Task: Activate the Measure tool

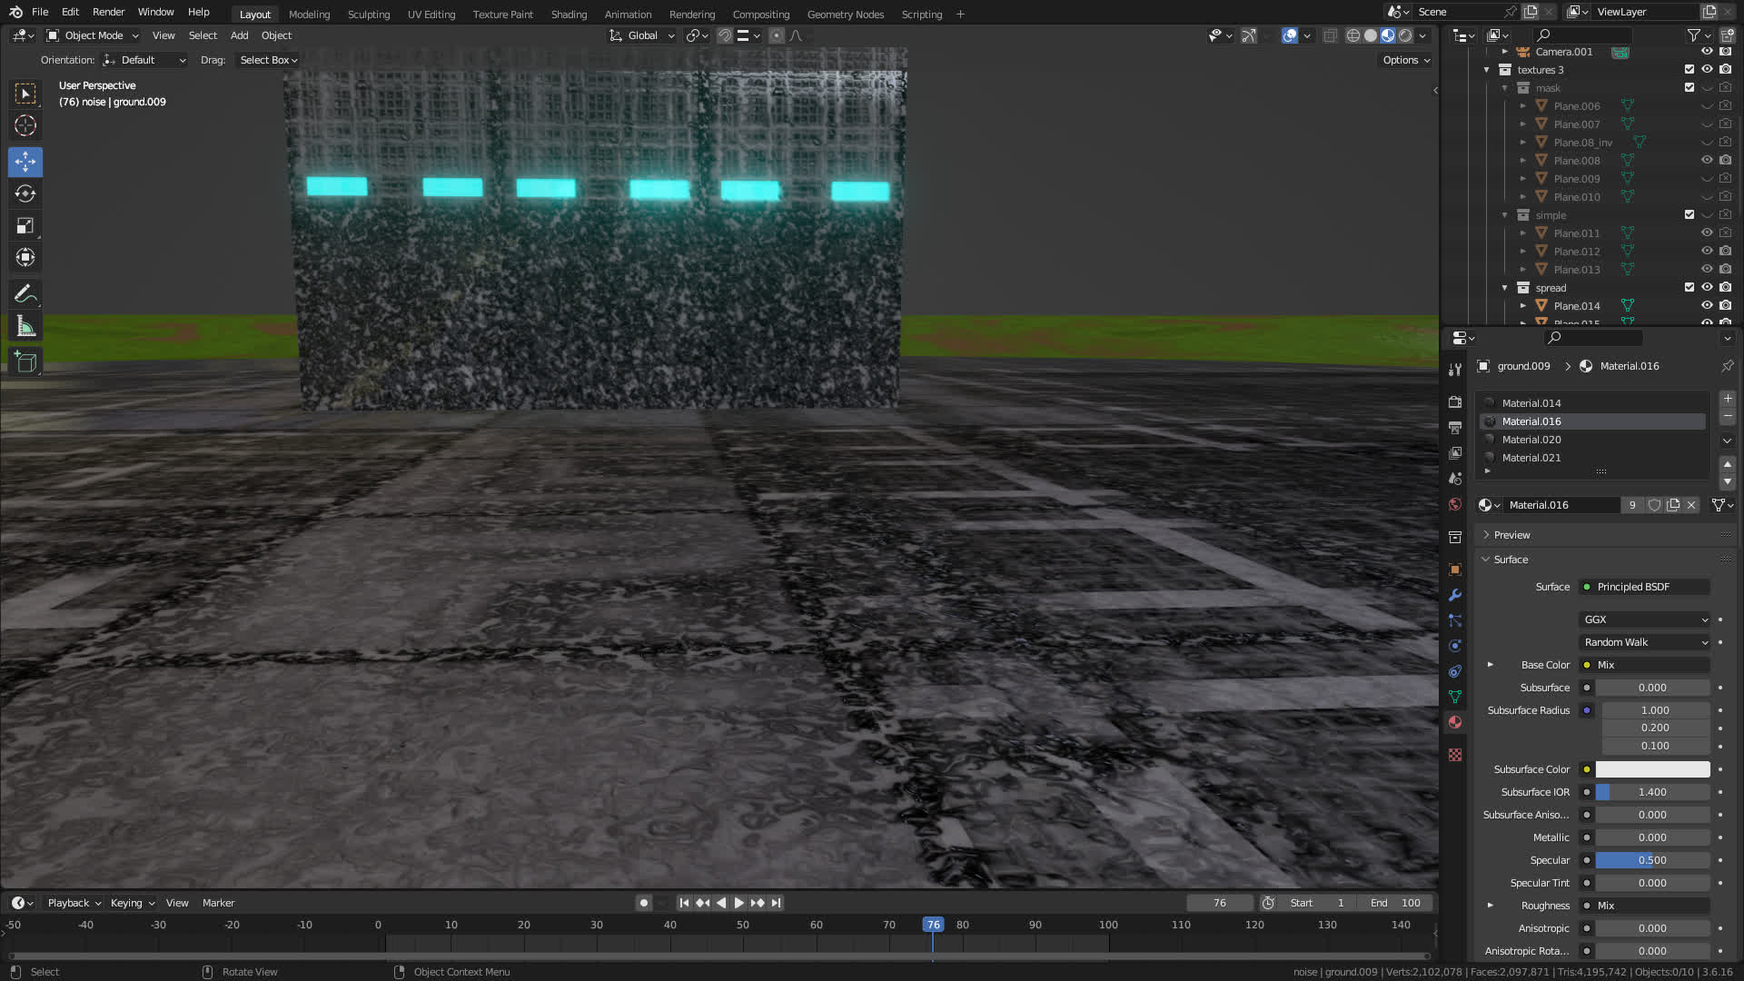Action: pos(25,327)
